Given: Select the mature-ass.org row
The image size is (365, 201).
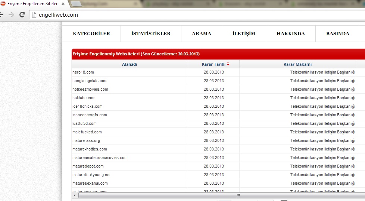Looking at the screenshot, I should pyautogui.click(x=218, y=141).
